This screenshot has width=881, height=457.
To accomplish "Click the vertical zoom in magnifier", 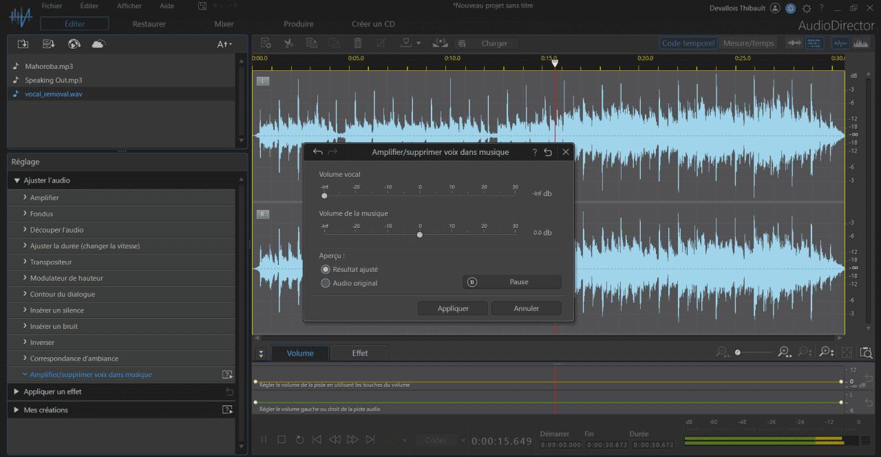I will pyautogui.click(x=825, y=352).
